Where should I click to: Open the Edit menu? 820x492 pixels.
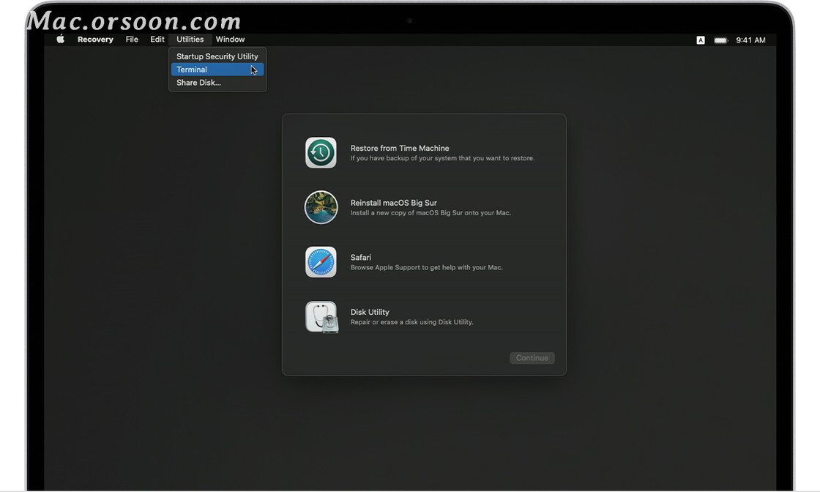click(x=157, y=40)
